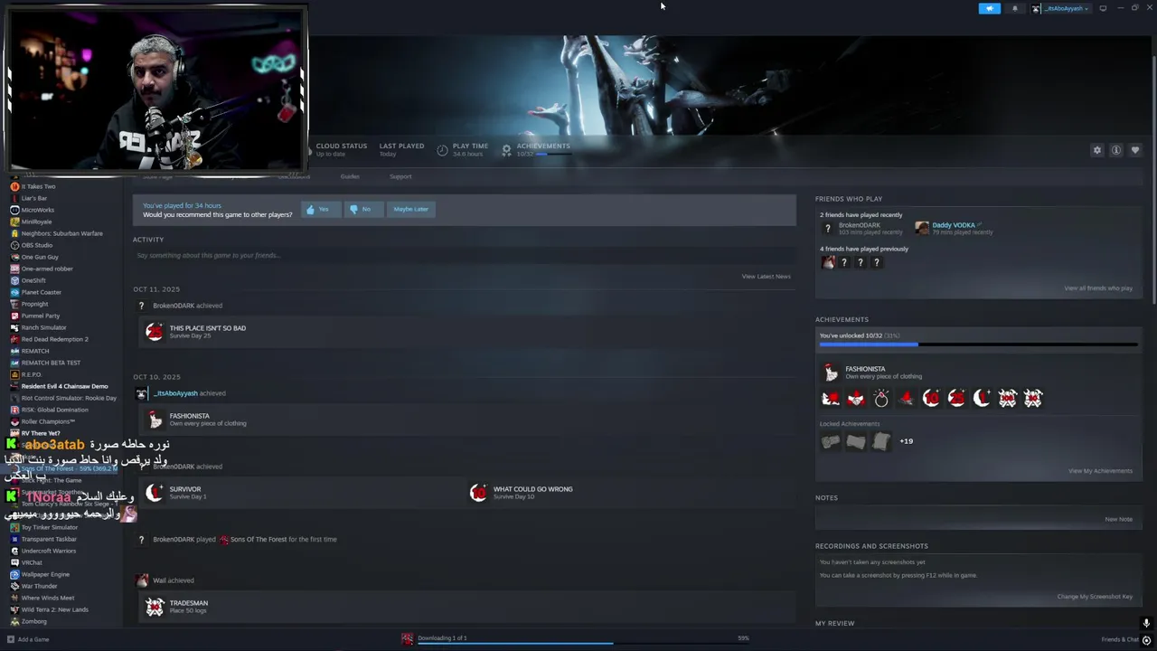Select Planet Coaster in library list
This screenshot has height=651, width=1157.
pos(42,292)
